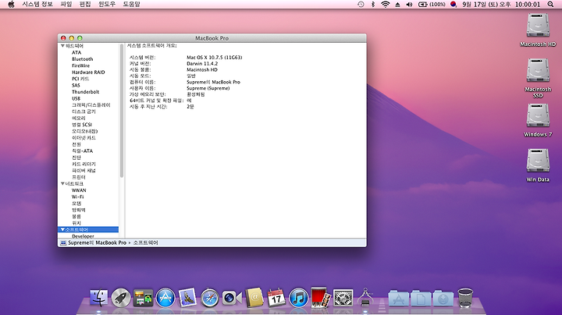Click 소프트웨어 in the bottom path bar

pos(145,242)
